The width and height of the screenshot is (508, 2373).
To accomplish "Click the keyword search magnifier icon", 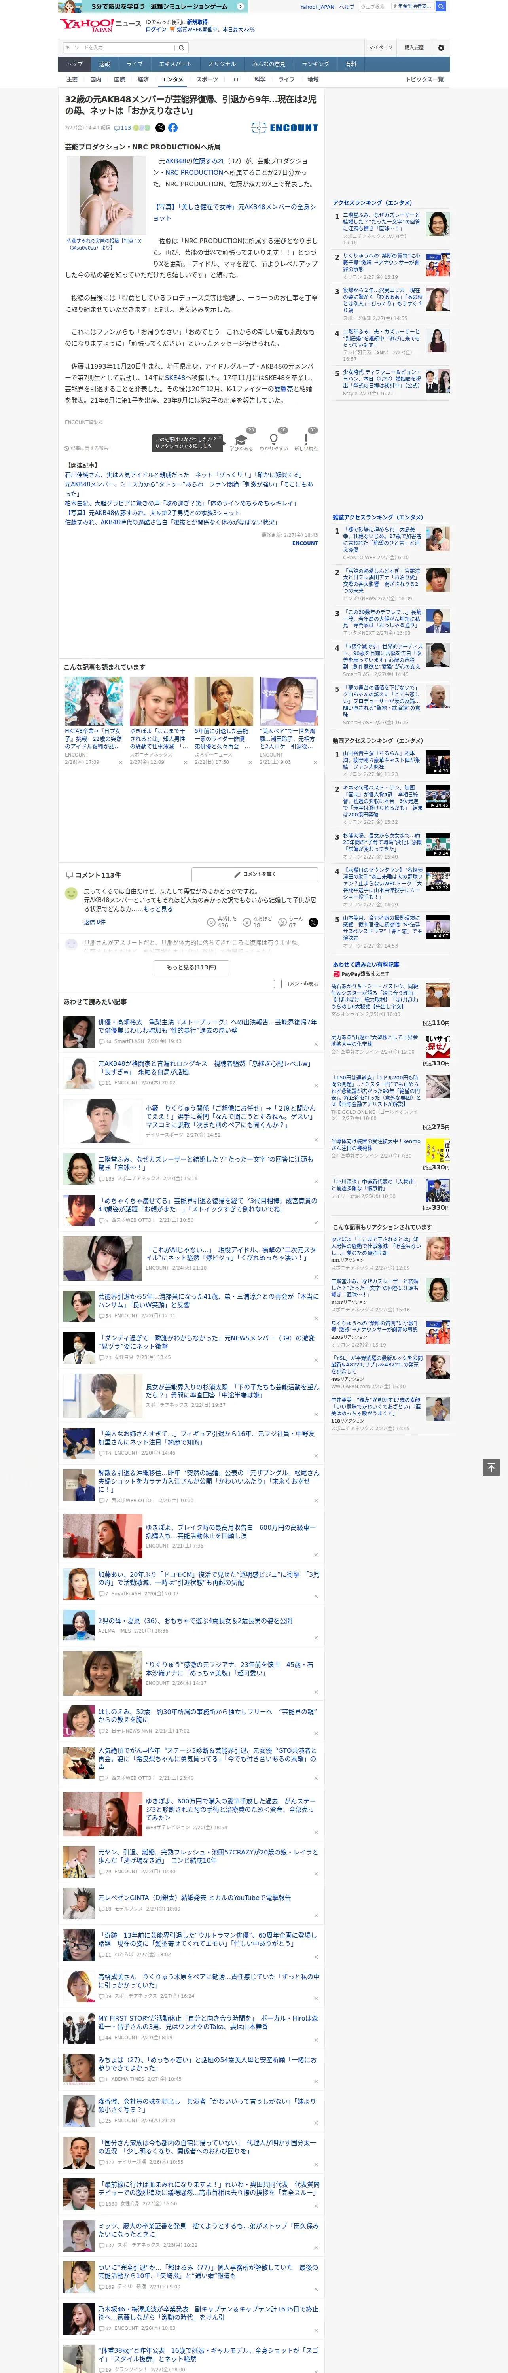I will [182, 48].
